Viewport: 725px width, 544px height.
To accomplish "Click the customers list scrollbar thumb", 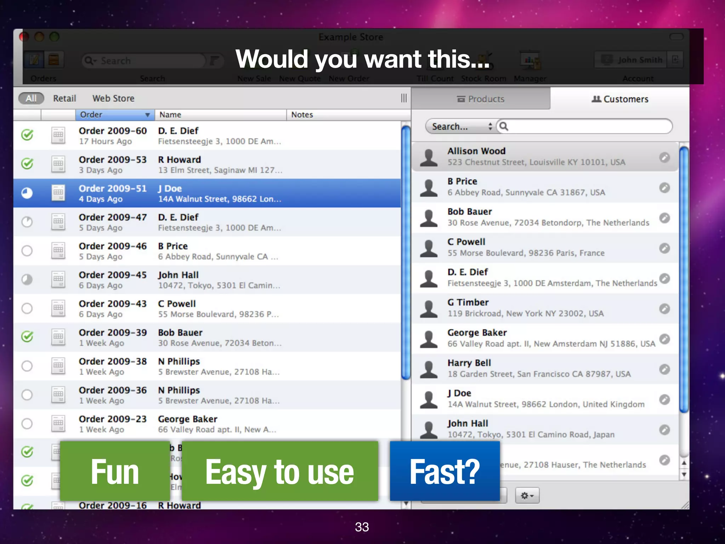I will pos(684,280).
